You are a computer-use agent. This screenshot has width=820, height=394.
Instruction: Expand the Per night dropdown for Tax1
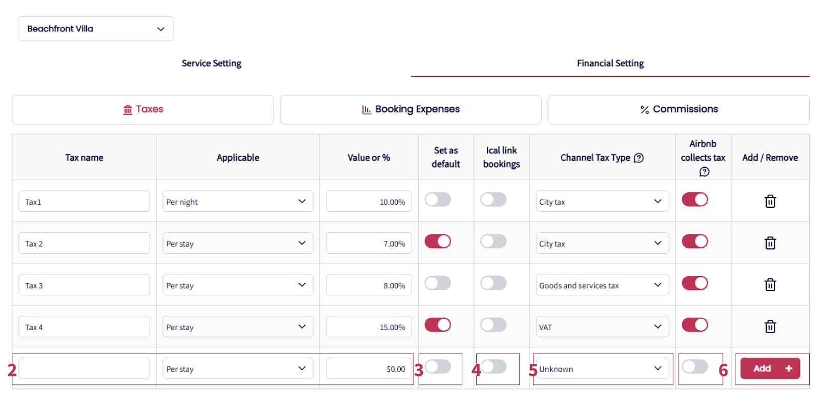pyautogui.click(x=237, y=202)
